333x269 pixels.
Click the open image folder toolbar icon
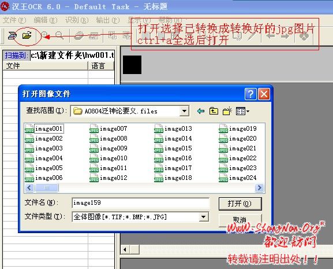click(27, 35)
